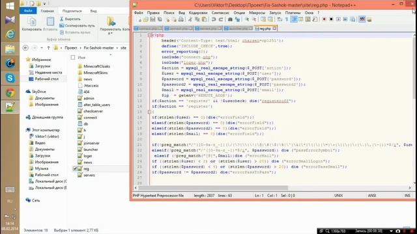The width and height of the screenshot is (417, 234).
Task: Click Chrome icon on Windows taskbar
Action: 10,93
